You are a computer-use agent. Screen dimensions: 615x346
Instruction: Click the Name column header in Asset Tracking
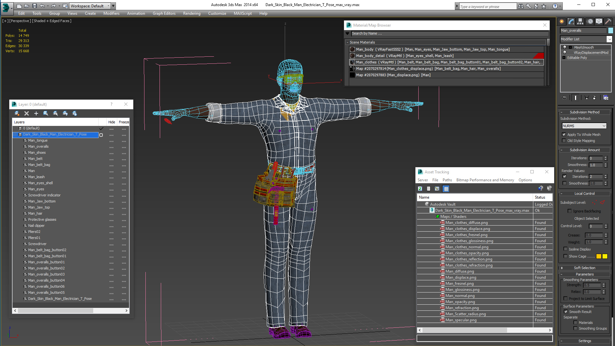click(475, 197)
